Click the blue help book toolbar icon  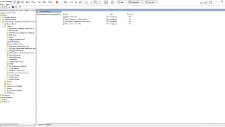click(13, 7)
